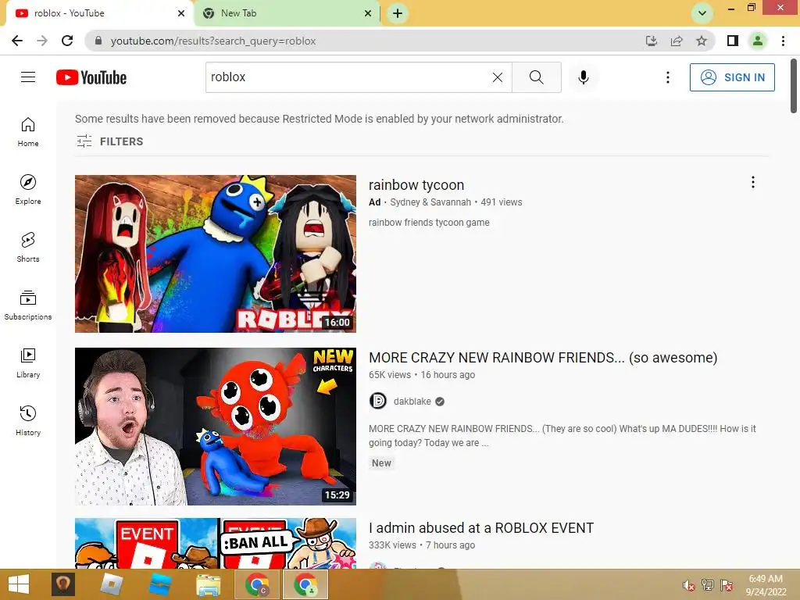The height and width of the screenshot is (600, 800).
Task: Visit the dakblake channel name
Action: click(x=412, y=402)
